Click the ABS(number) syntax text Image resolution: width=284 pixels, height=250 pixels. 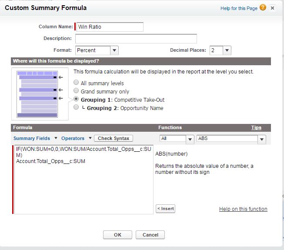point(171,154)
